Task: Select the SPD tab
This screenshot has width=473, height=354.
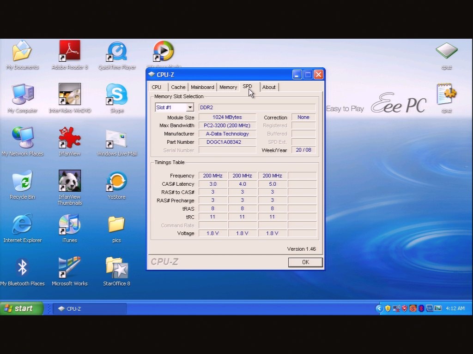Action: [x=248, y=86]
